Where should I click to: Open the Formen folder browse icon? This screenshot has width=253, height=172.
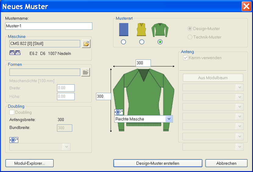86,72
